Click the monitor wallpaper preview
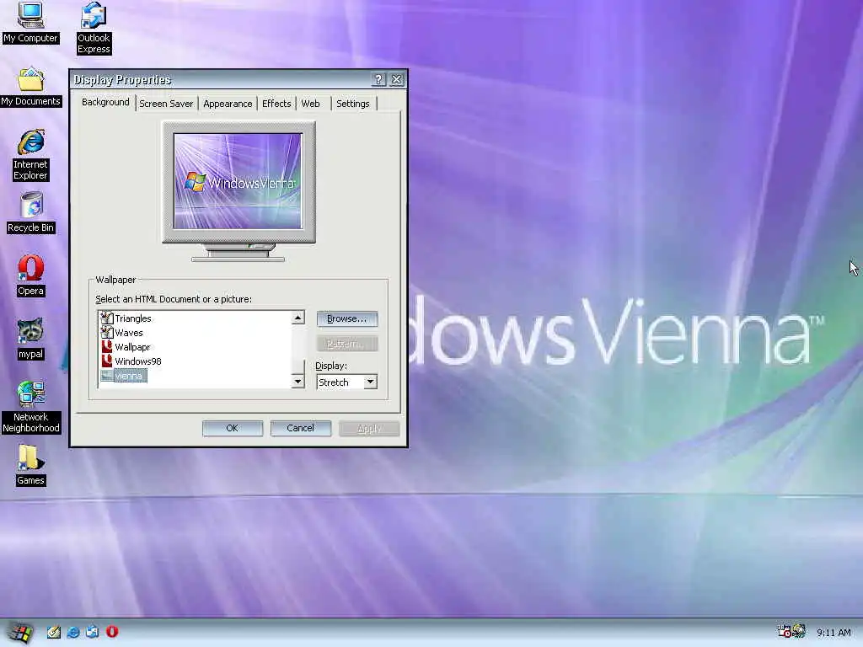Screen dimensions: 863x647 [x=238, y=181]
